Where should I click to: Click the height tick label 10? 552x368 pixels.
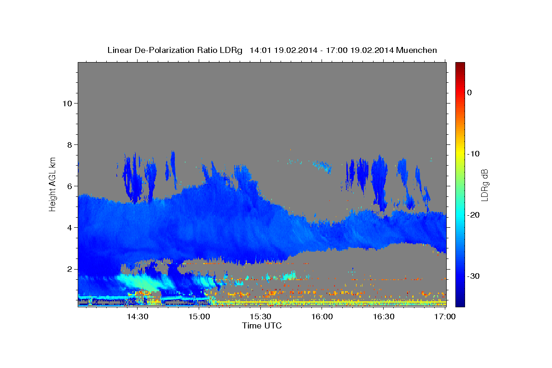coord(68,103)
